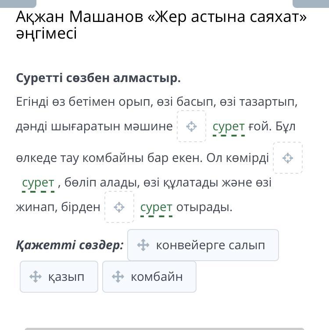This screenshot has width=329, height=330.
Task: Click the "Қажетті сөздер:" label
Action: click(x=70, y=245)
